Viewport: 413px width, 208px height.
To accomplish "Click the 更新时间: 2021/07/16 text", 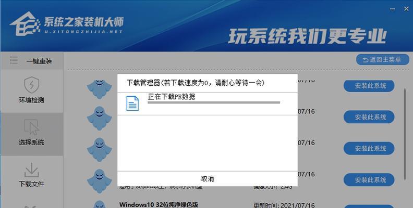I will click(284, 205).
